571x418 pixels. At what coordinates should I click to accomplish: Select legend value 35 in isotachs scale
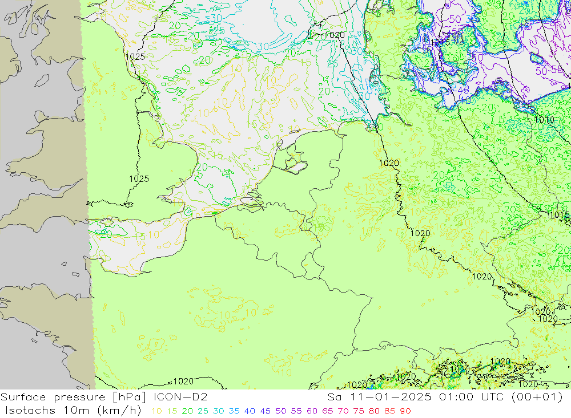click(234, 411)
